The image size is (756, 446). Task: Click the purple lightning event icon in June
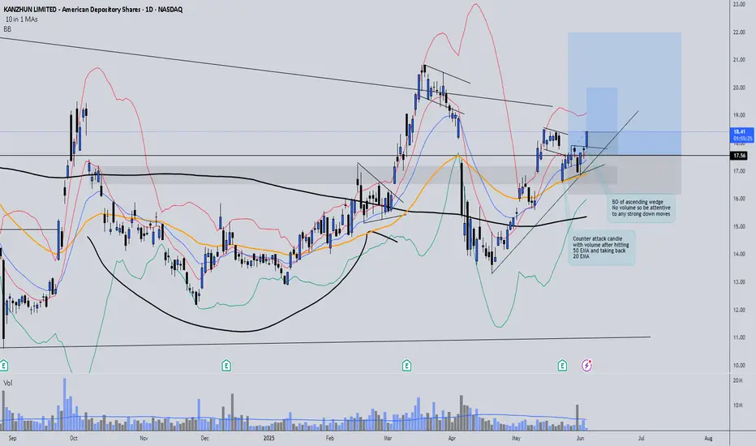click(x=586, y=366)
